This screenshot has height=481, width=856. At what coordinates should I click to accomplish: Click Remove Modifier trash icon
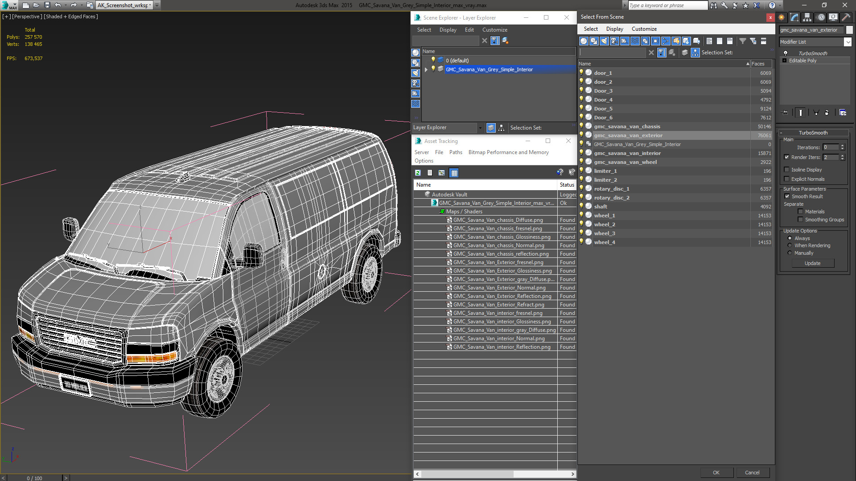click(x=827, y=113)
